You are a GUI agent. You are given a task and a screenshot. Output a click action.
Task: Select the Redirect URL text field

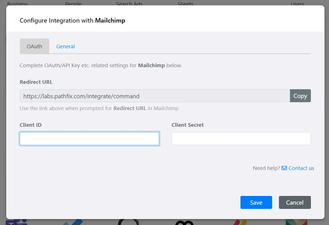click(x=155, y=96)
